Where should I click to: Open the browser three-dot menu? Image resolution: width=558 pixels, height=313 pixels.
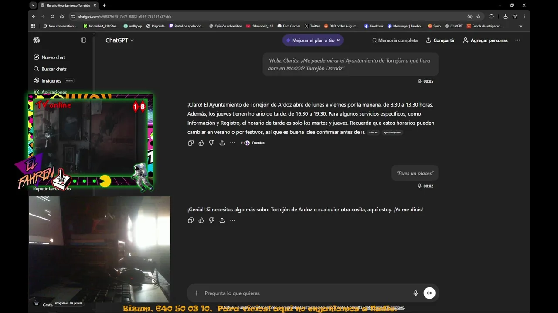524,17
